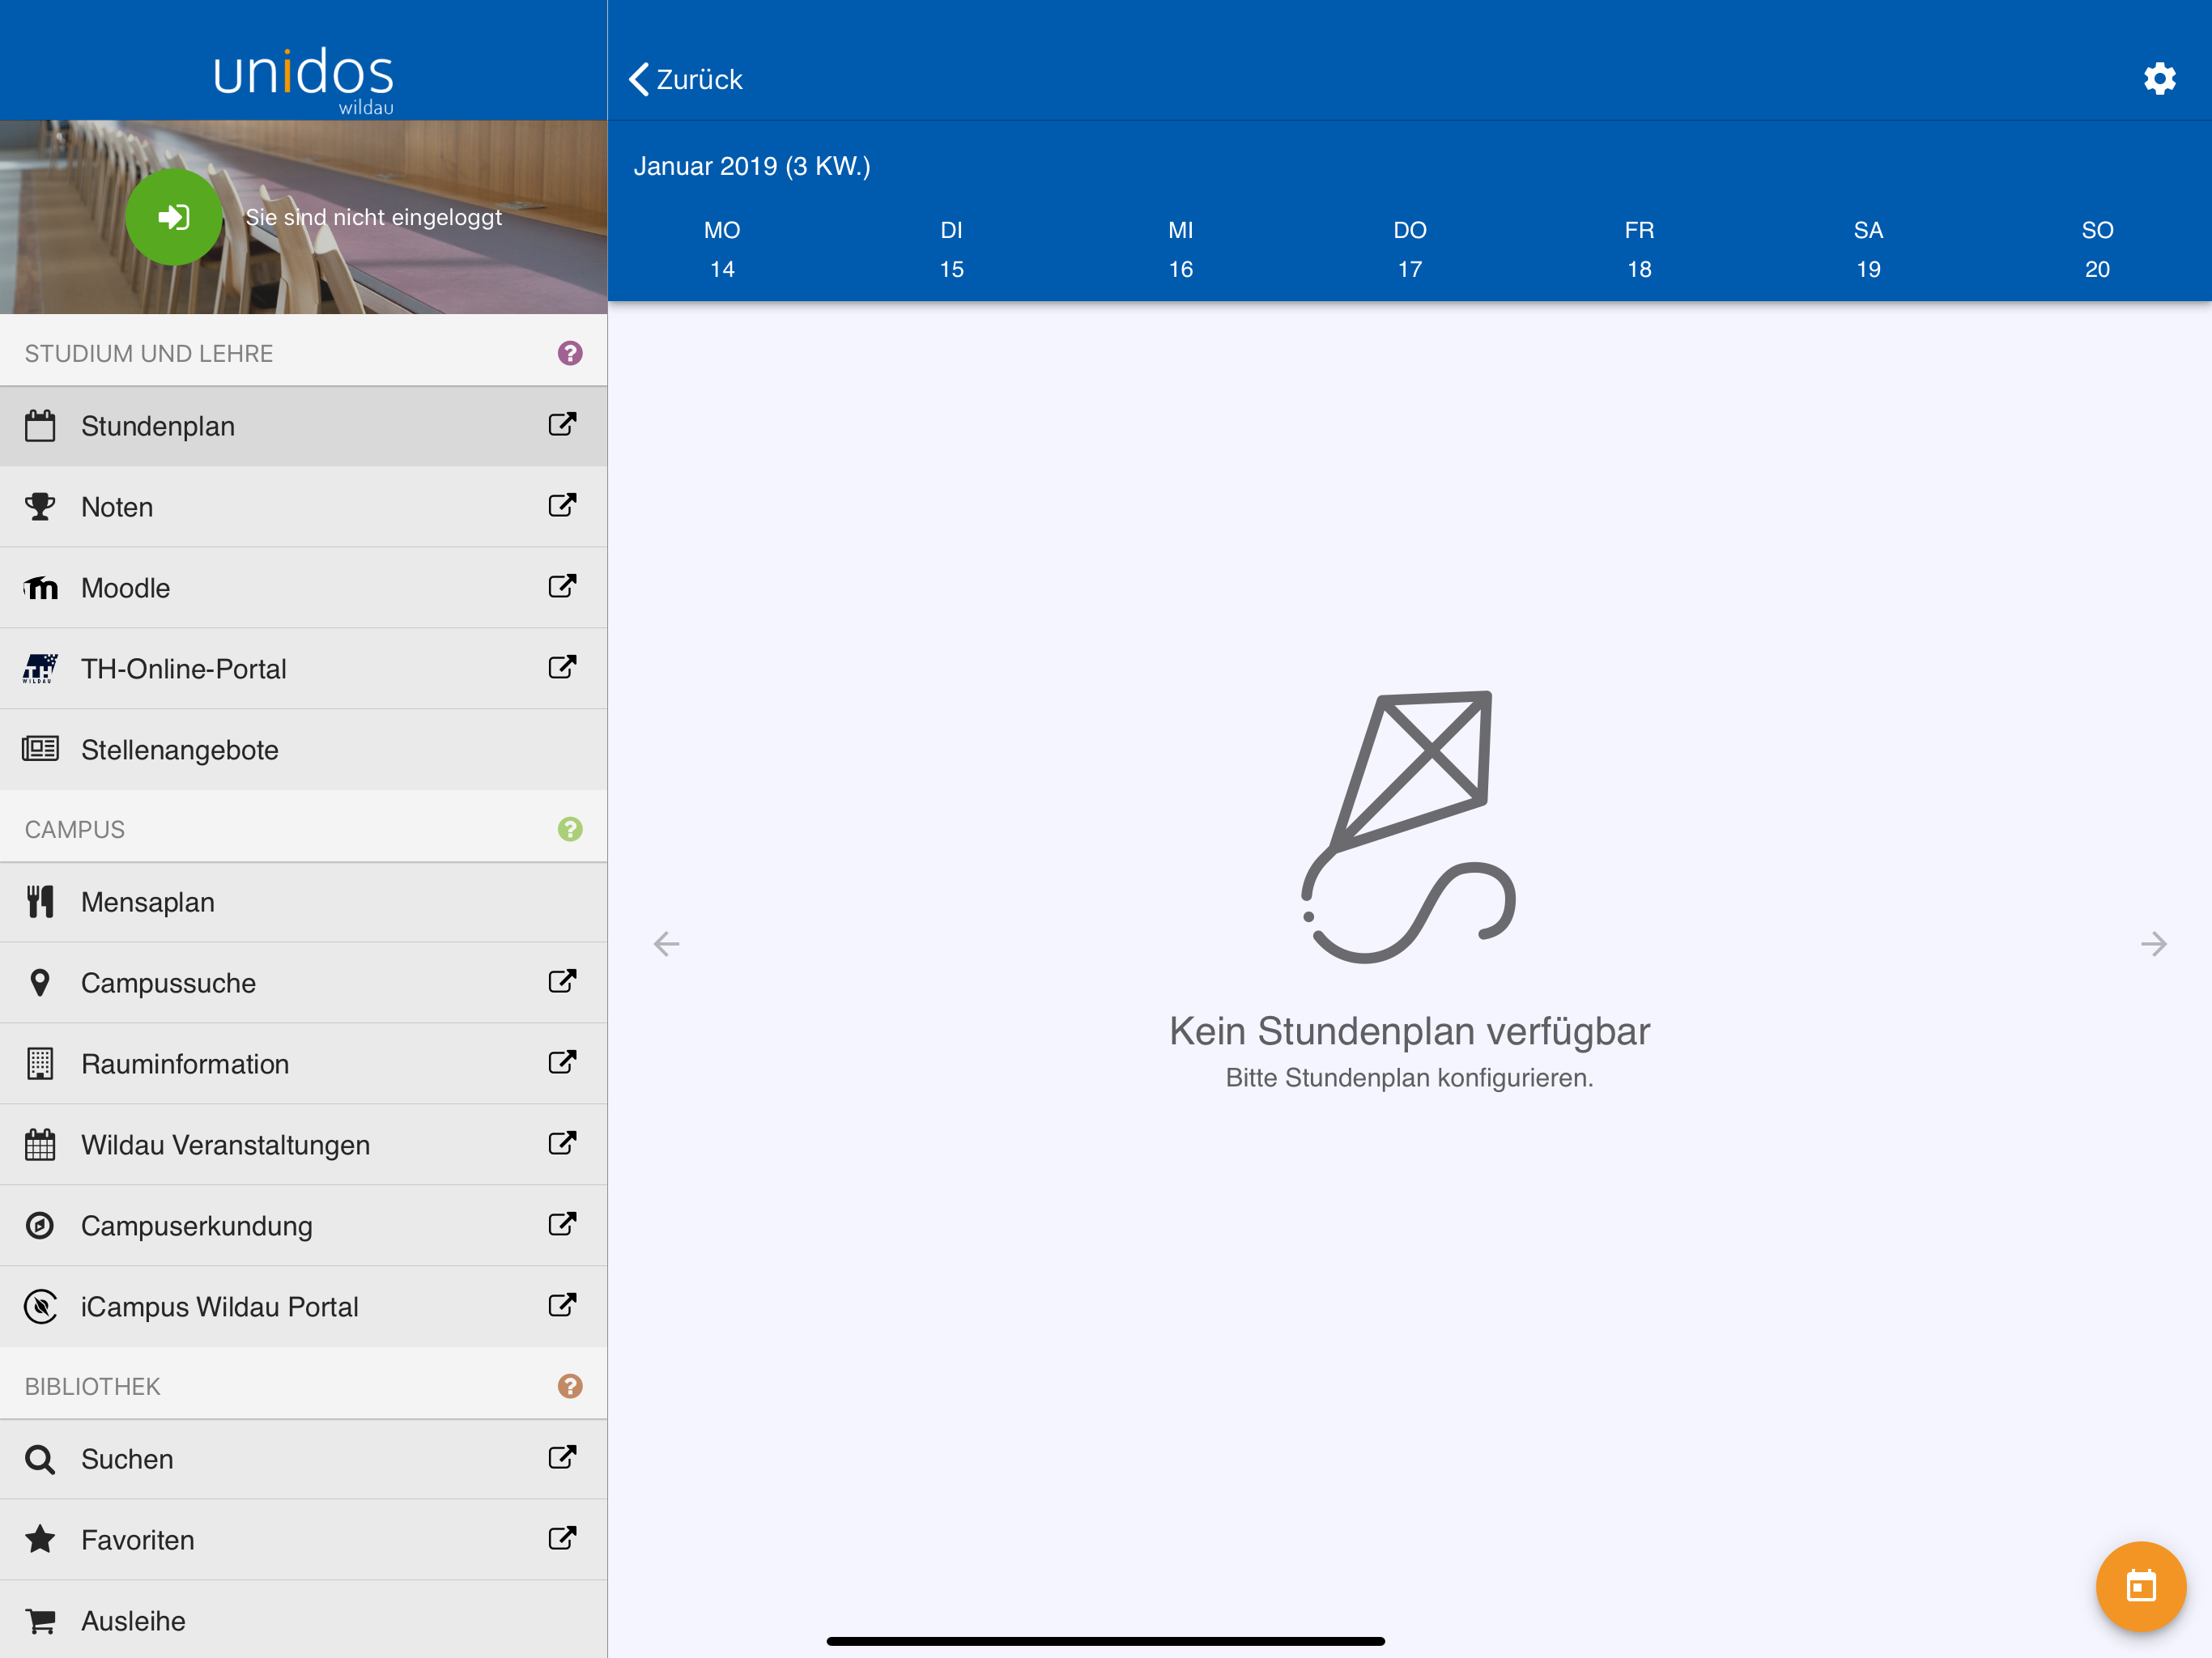
Task: Open Noten menu item
Action: (303, 507)
